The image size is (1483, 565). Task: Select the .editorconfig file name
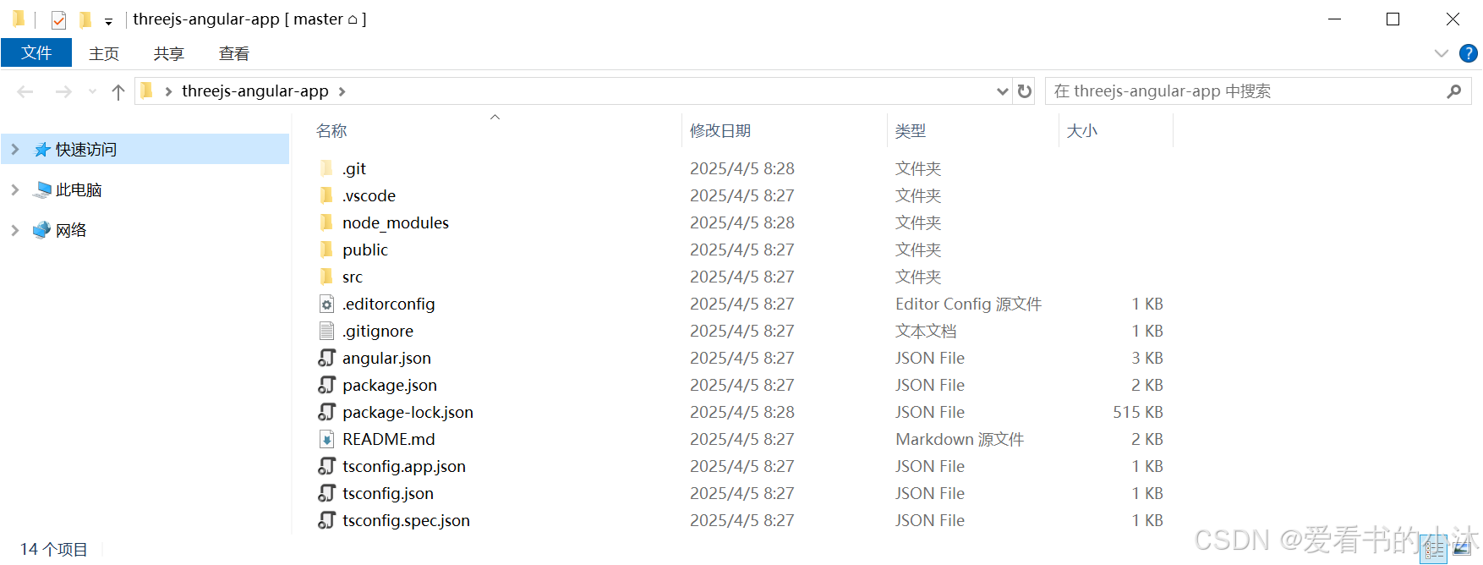pos(389,304)
